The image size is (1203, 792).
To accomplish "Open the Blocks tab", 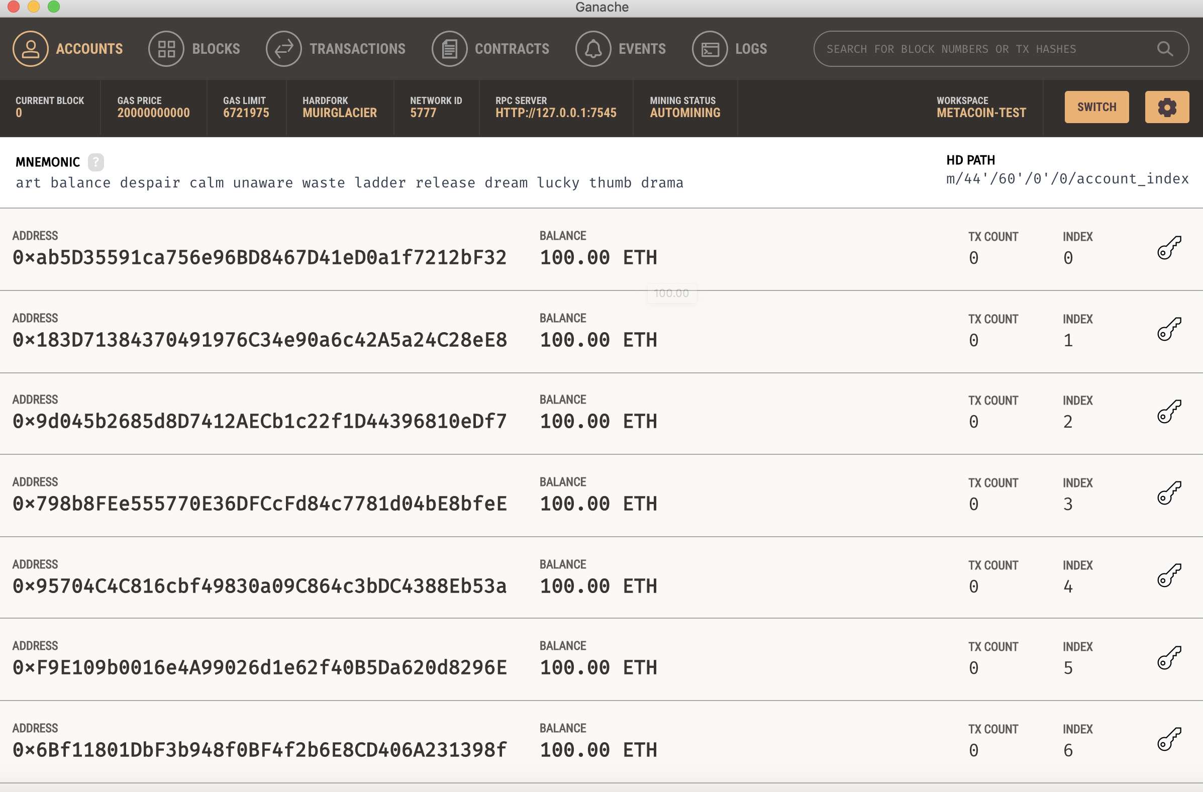I will (x=194, y=49).
